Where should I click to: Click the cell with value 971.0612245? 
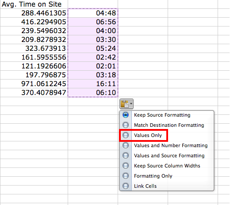34,84
